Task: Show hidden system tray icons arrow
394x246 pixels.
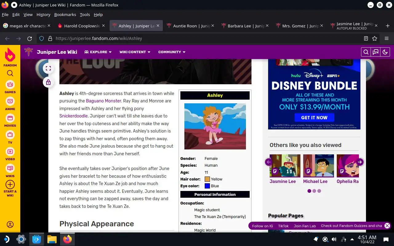Action: (x=352, y=239)
